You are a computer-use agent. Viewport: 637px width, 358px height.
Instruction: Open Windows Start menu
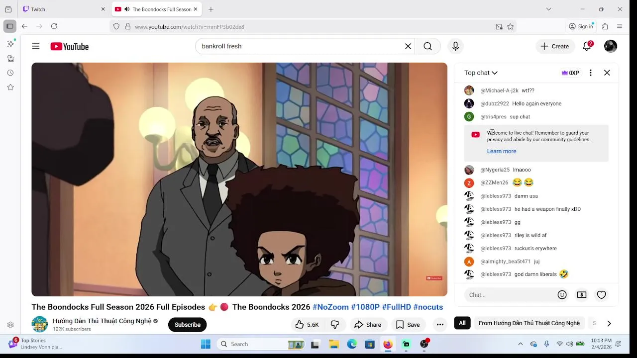206,344
